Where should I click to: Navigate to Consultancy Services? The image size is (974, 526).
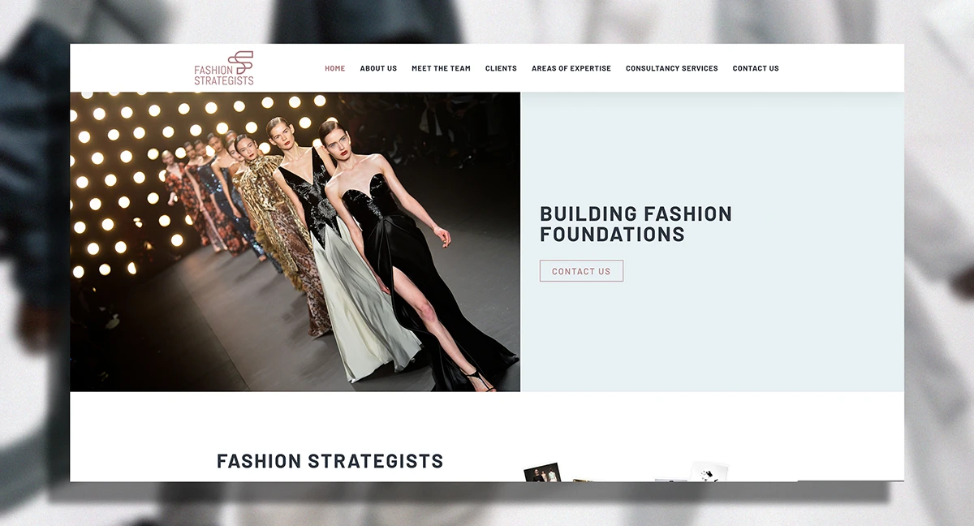click(672, 68)
